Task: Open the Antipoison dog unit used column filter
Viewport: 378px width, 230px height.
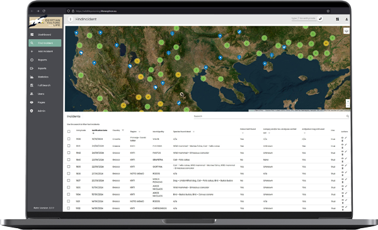Action: coord(304,133)
